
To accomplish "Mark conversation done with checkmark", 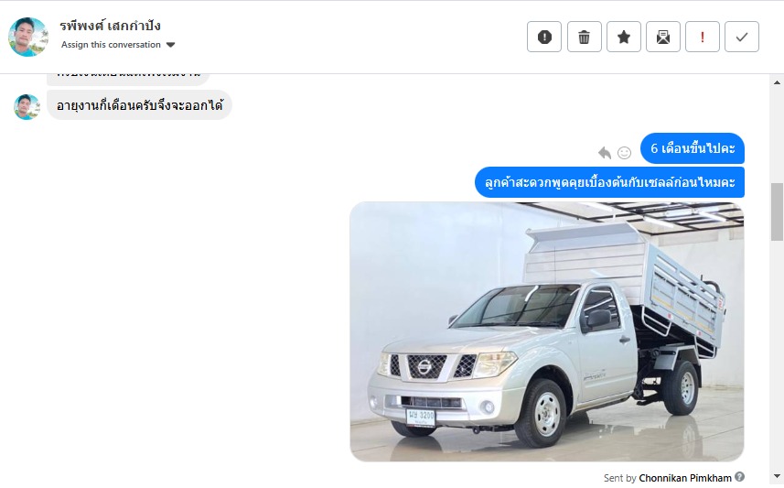I will pyautogui.click(x=742, y=37).
